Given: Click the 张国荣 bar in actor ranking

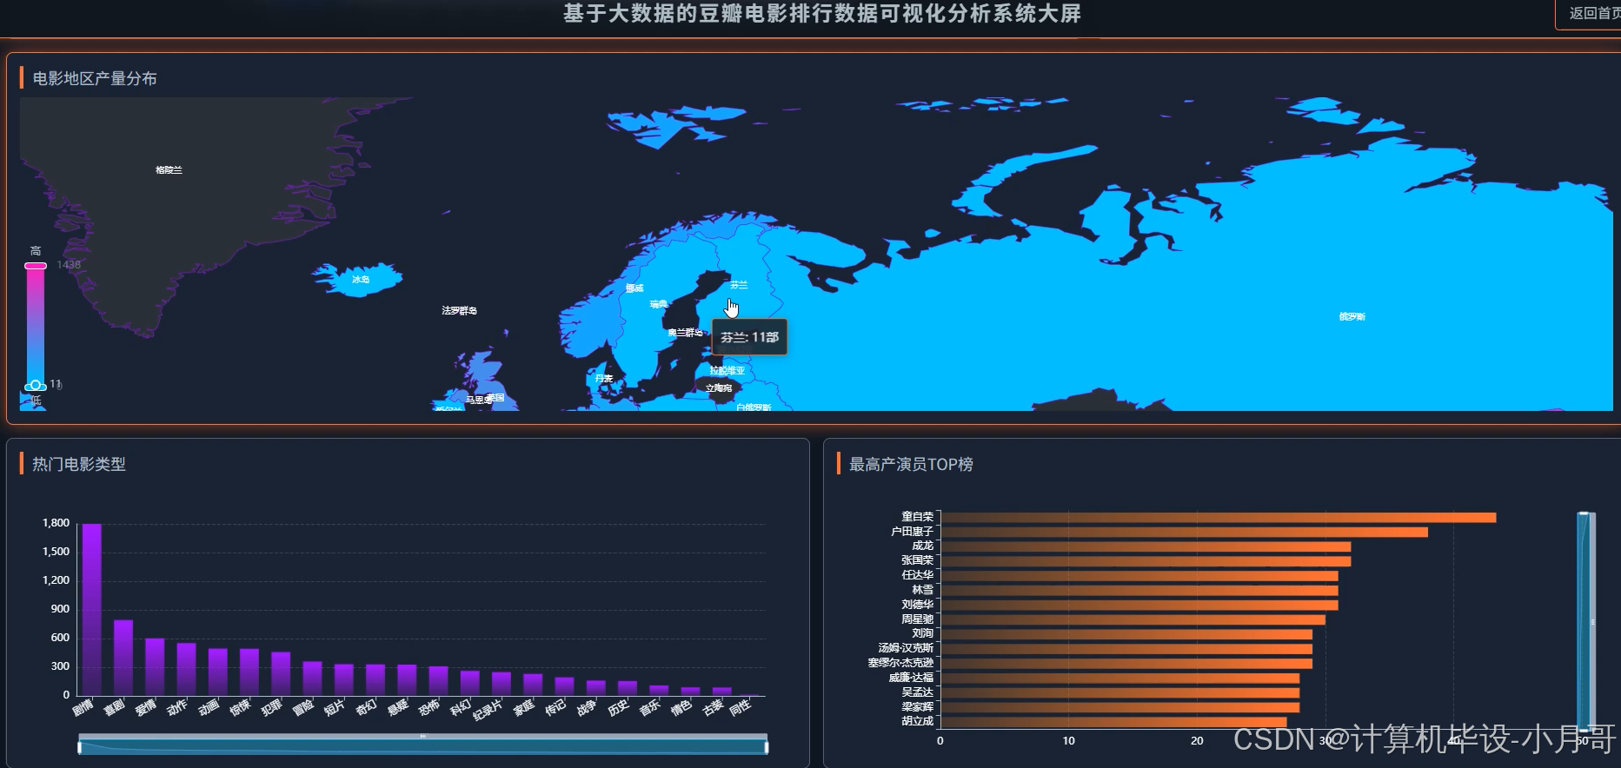Looking at the screenshot, I should [1146, 561].
